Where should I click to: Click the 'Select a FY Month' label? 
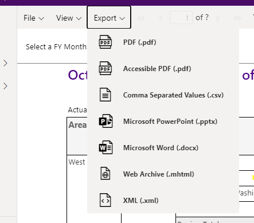(57, 46)
